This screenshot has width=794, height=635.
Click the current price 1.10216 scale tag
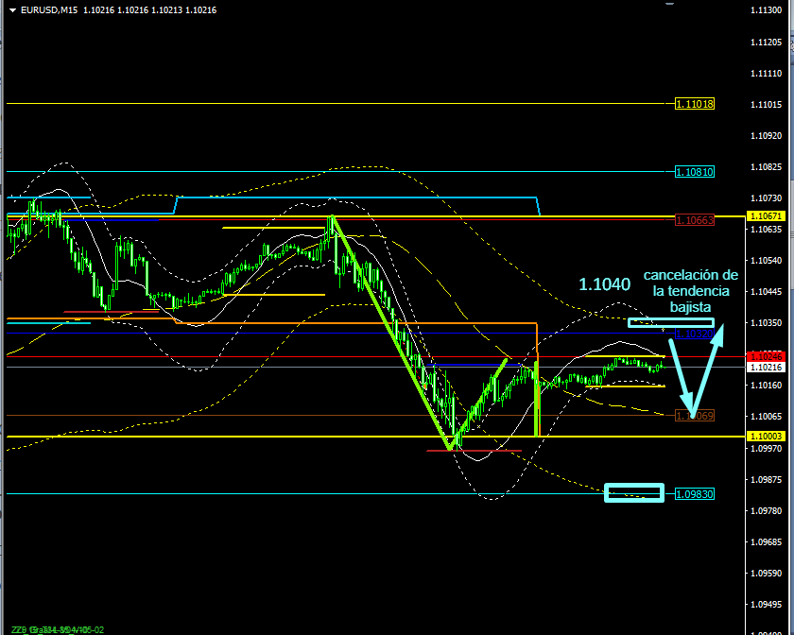pyautogui.click(x=765, y=367)
